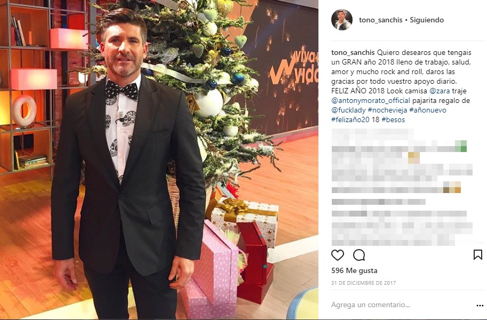487x320 pixels.
Task: Click the tono_sanchis username in the header
Action: (380, 20)
